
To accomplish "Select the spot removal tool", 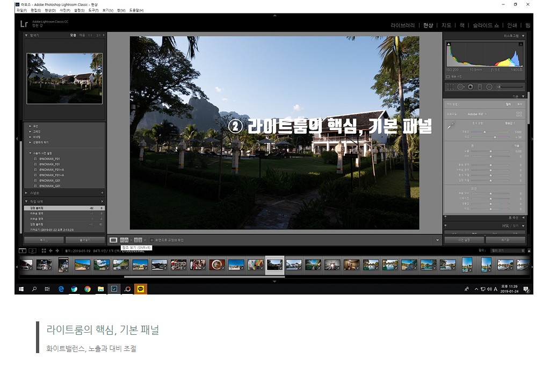I will (461, 87).
